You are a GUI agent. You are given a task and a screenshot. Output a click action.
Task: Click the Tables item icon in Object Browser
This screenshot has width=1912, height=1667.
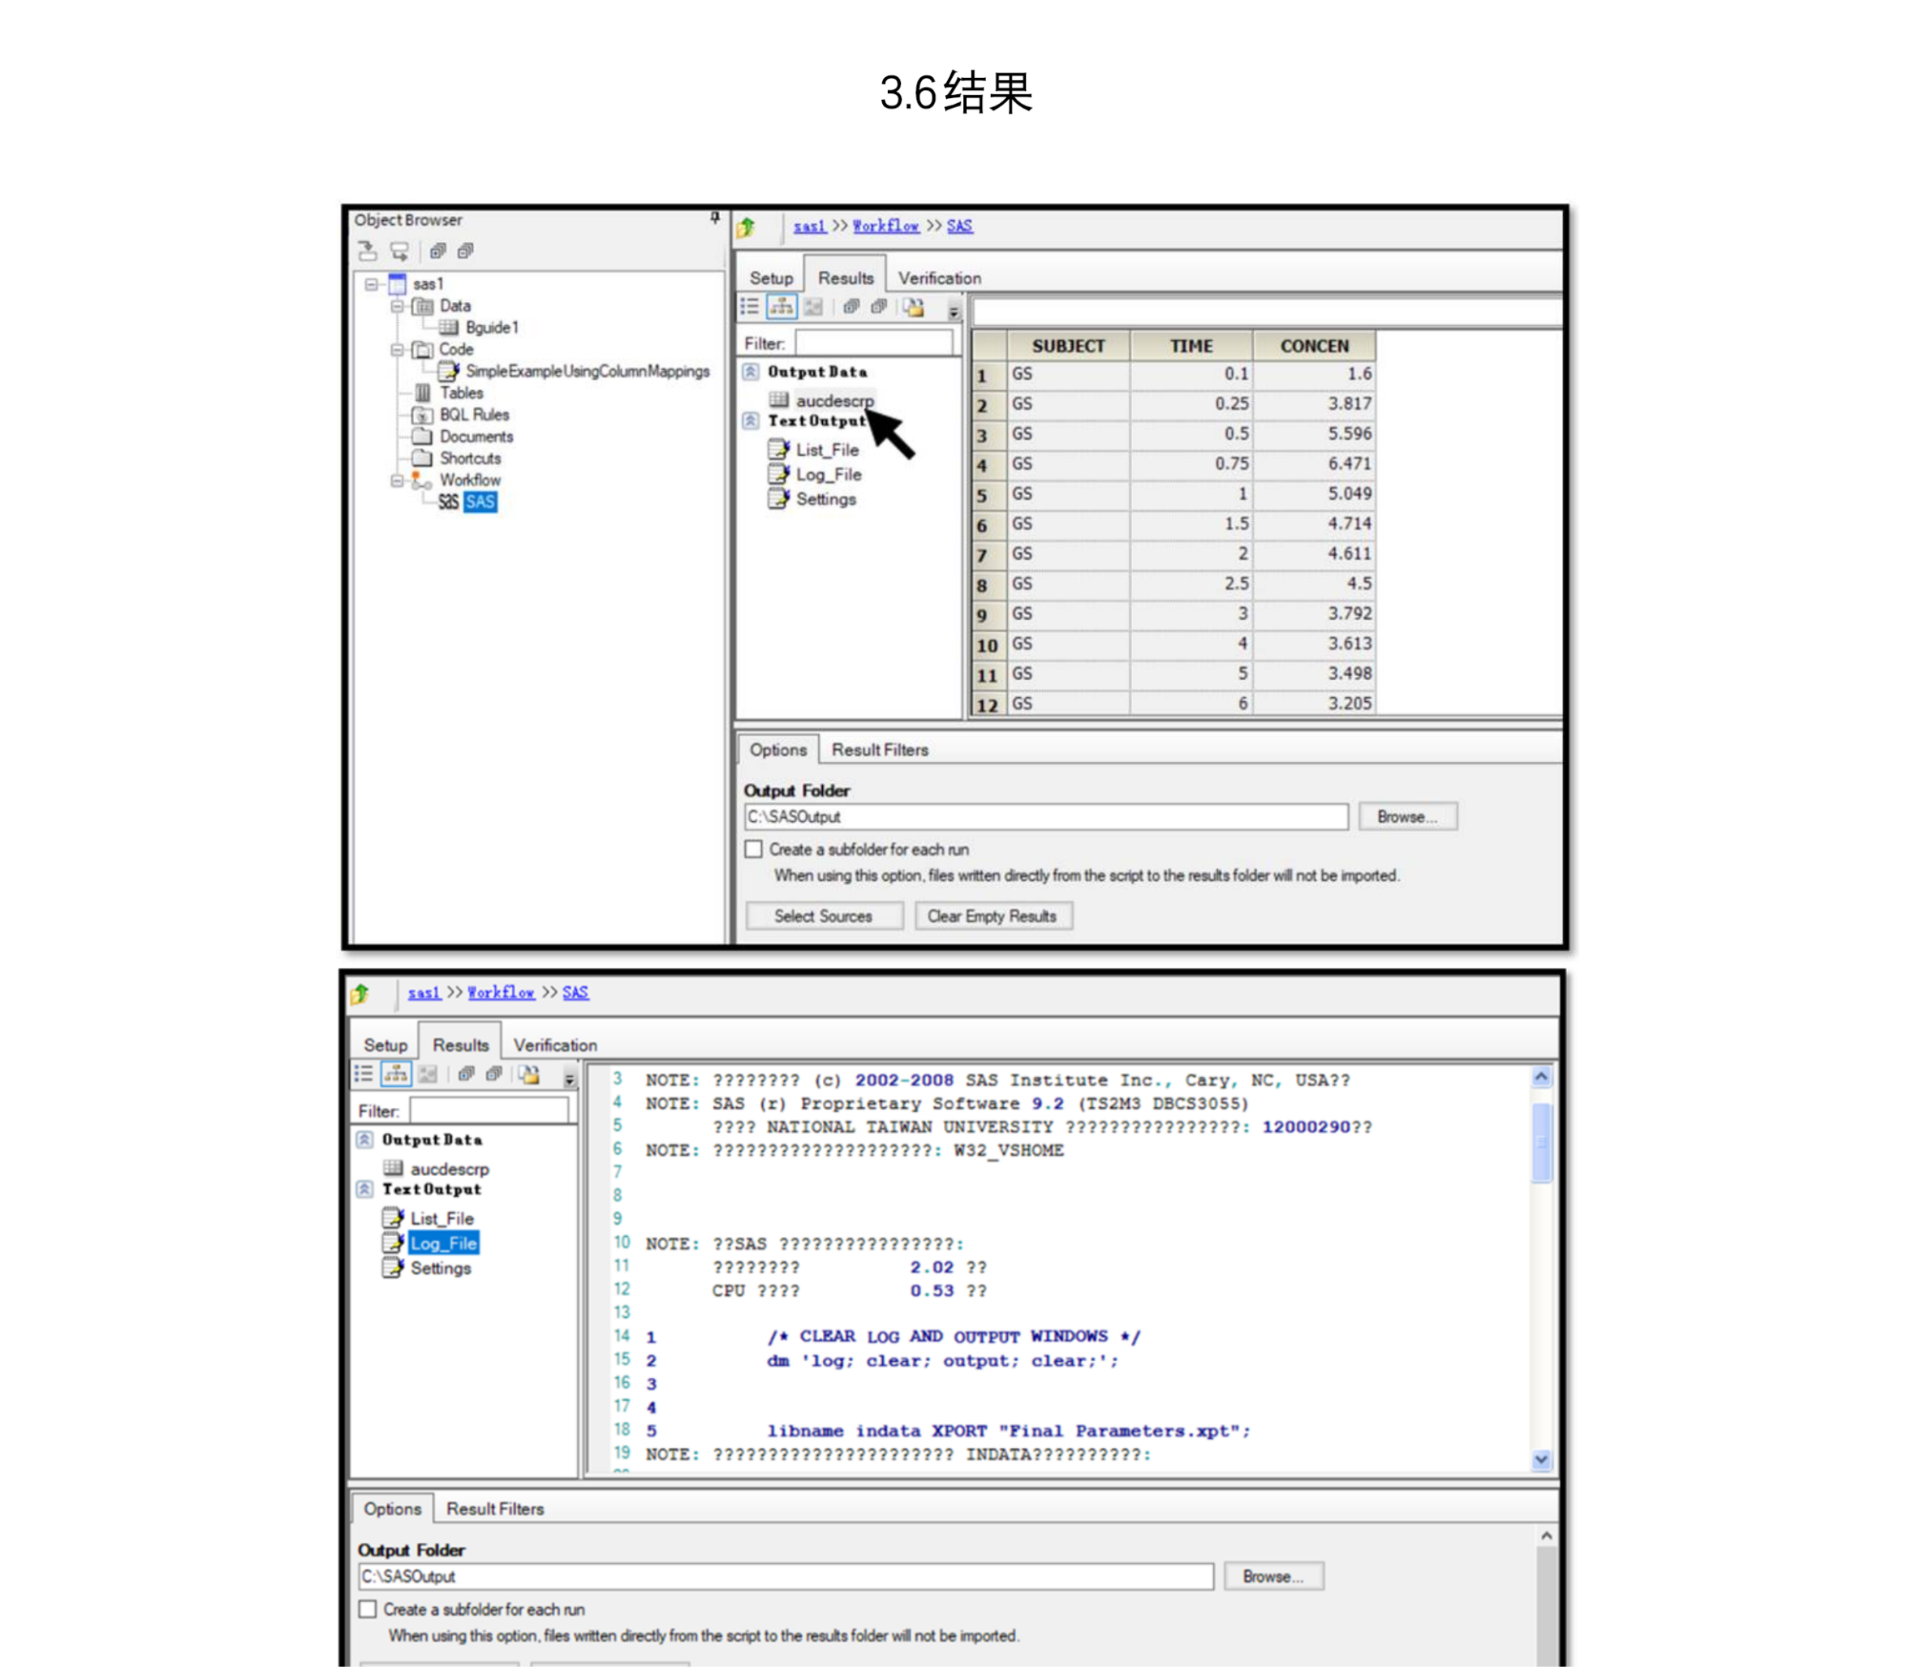click(423, 393)
